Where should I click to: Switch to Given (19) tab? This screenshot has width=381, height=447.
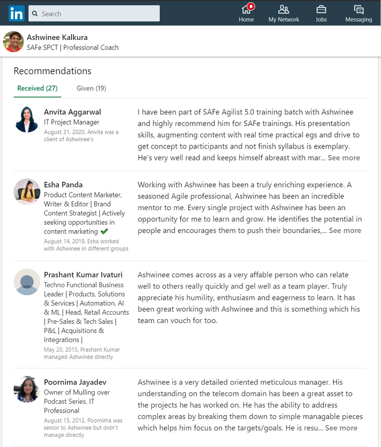pyautogui.click(x=91, y=88)
